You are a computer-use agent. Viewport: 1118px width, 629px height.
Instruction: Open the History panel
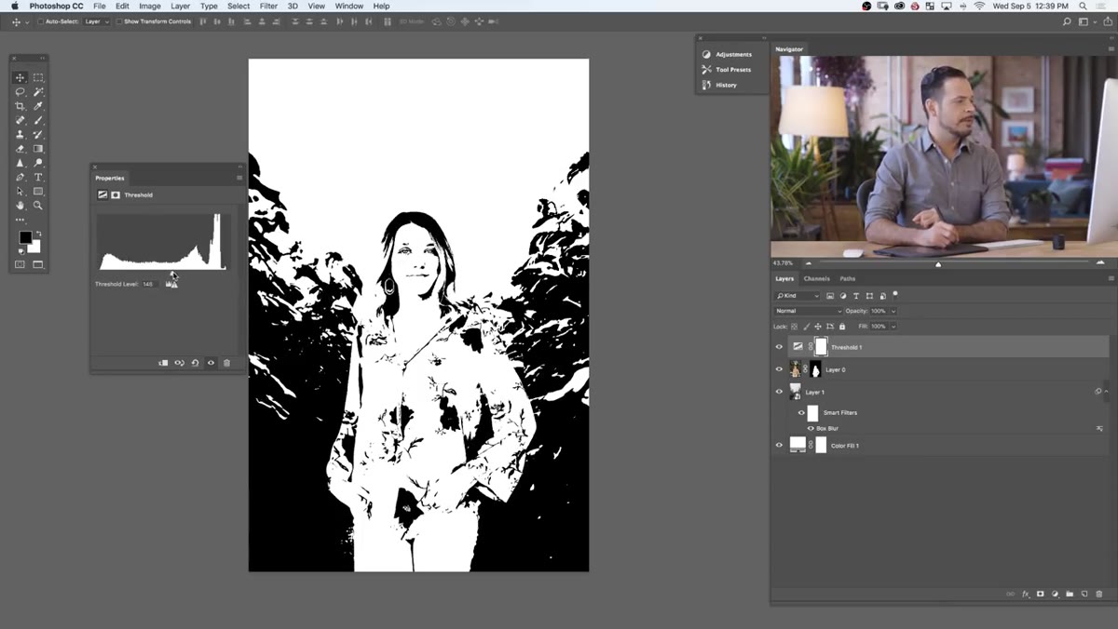pyautogui.click(x=719, y=85)
